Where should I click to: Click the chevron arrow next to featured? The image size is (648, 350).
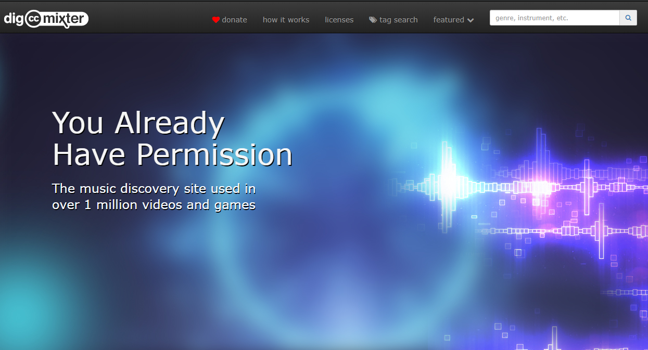(x=471, y=20)
